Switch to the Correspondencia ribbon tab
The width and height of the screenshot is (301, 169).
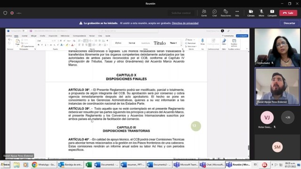pos(79,36)
